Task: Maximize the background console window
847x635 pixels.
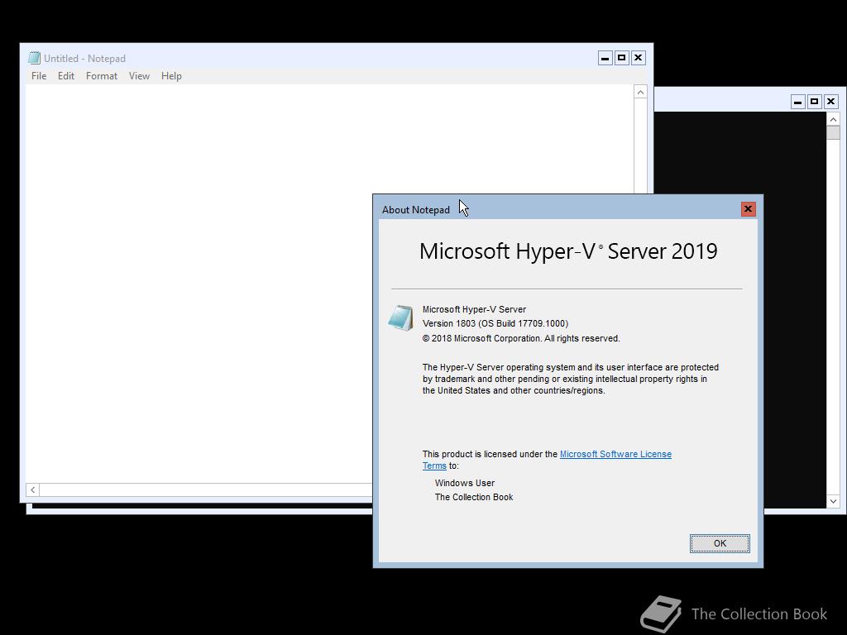Action: click(815, 102)
